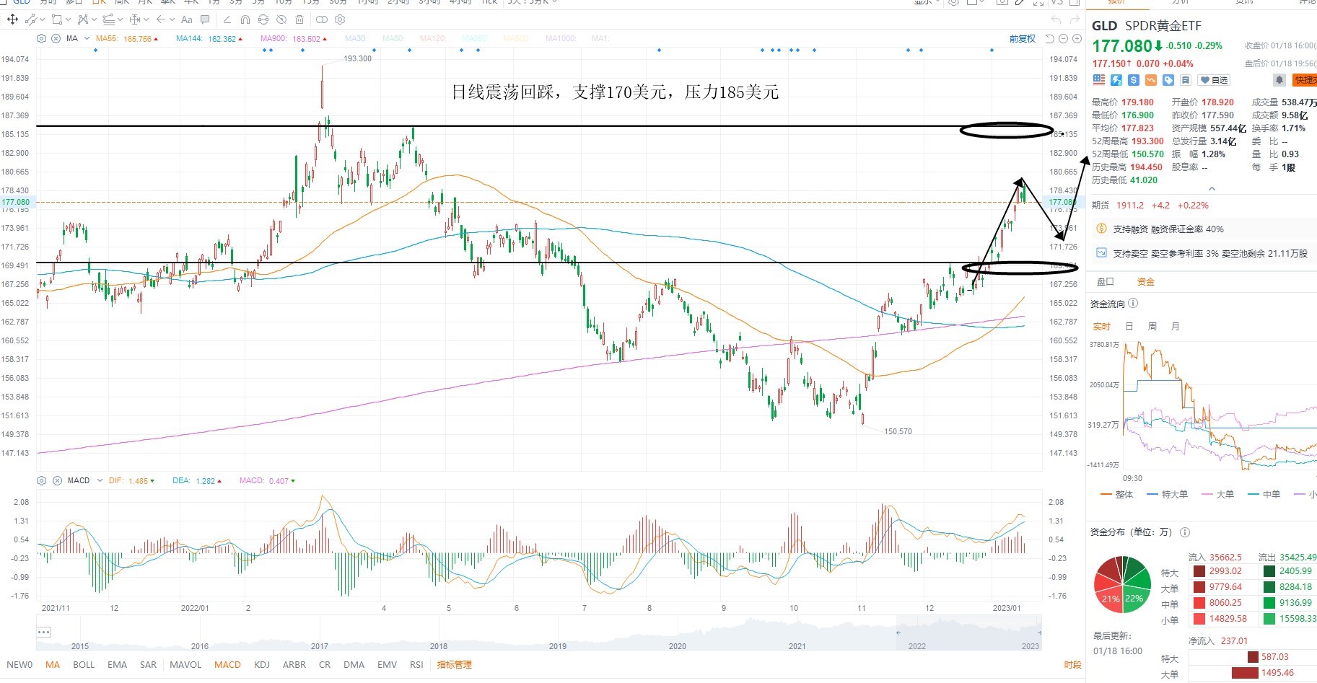Click the orange 快捷 trade button

(x=1305, y=80)
